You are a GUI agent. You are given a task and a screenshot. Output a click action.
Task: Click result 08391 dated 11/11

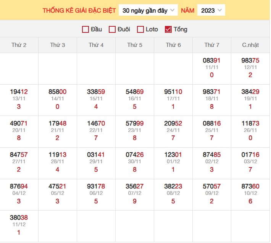(x=212, y=60)
